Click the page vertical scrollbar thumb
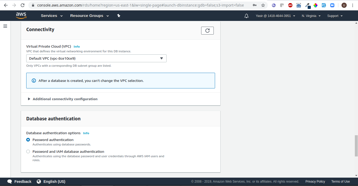Viewport: 358px width, 186px height. 356,145
